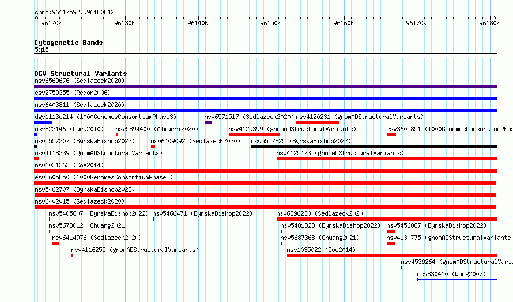513x302 pixels.
Task: Click the chr5:96117592..96180812 coordinates text
Action: pos(74,13)
